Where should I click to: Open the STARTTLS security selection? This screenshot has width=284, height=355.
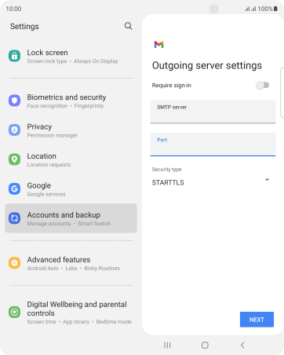(211, 182)
